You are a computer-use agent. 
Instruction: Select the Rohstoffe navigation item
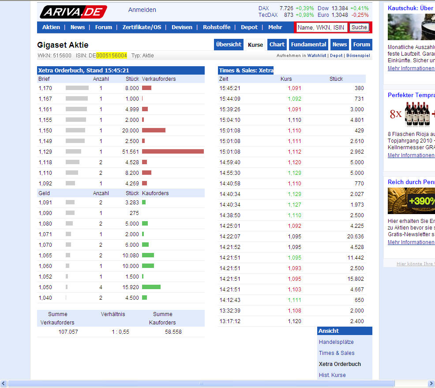tap(217, 27)
